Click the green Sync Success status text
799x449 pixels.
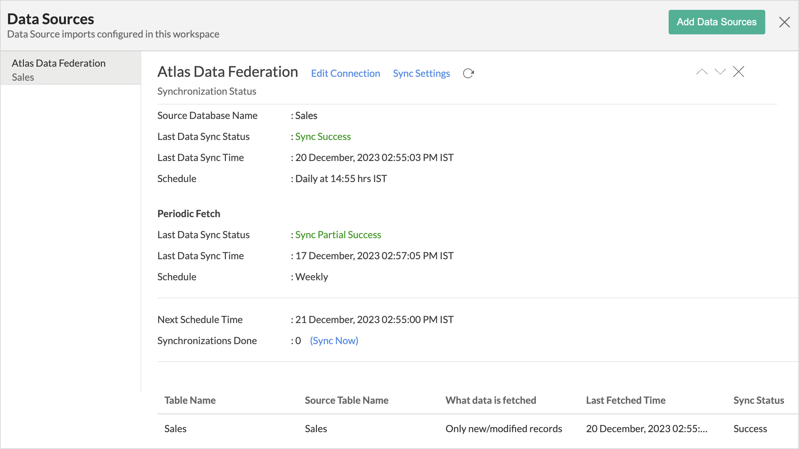click(x=323, y=136)
